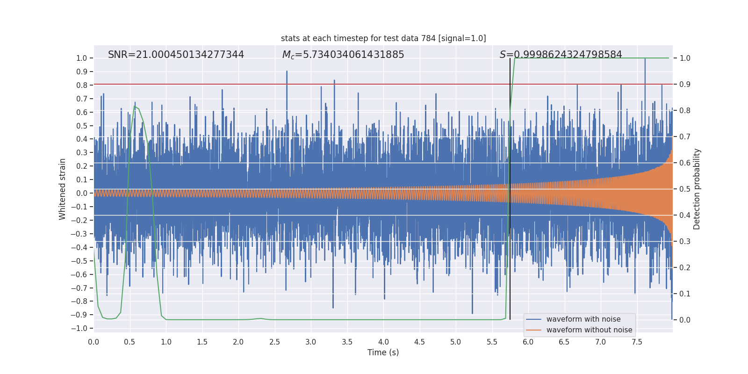Click the S=0.99986 score annotation
The image size is (748, 374).
[x=561, y=55]
